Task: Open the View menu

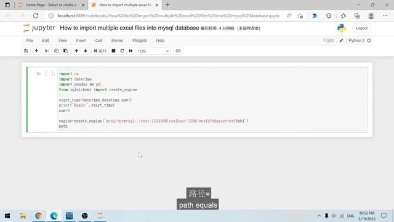Action: click(63, 41)
